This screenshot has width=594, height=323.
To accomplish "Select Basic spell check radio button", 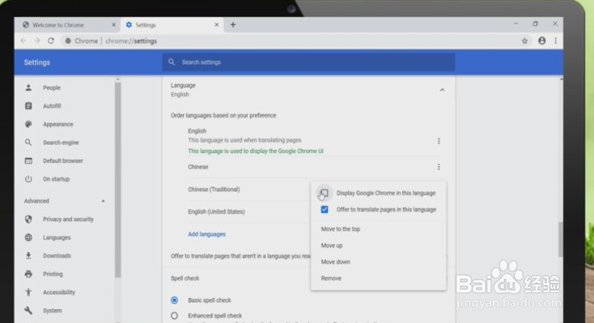I will point(174,300).
